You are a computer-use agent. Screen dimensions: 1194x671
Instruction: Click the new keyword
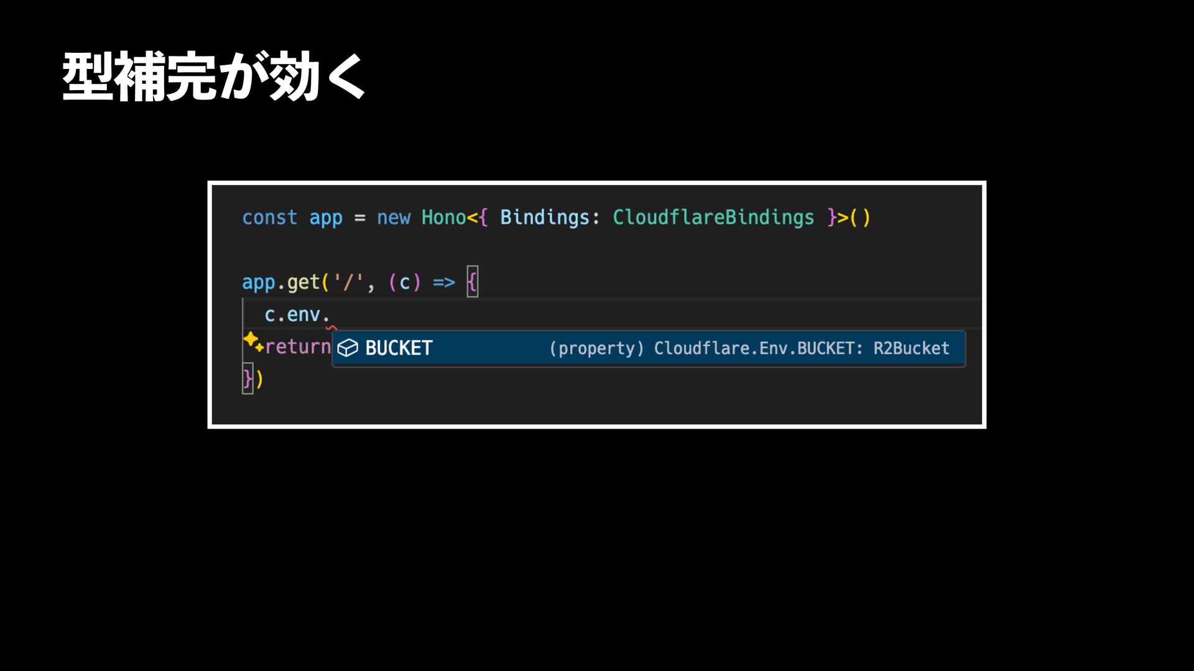[393, 217]
